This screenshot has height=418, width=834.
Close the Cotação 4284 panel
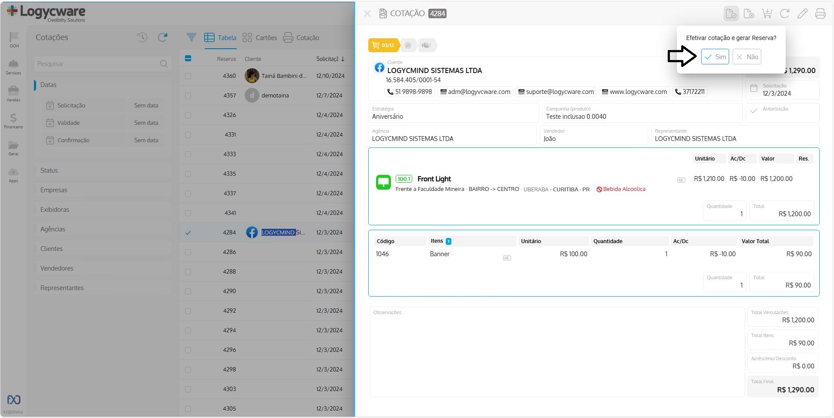367,13
